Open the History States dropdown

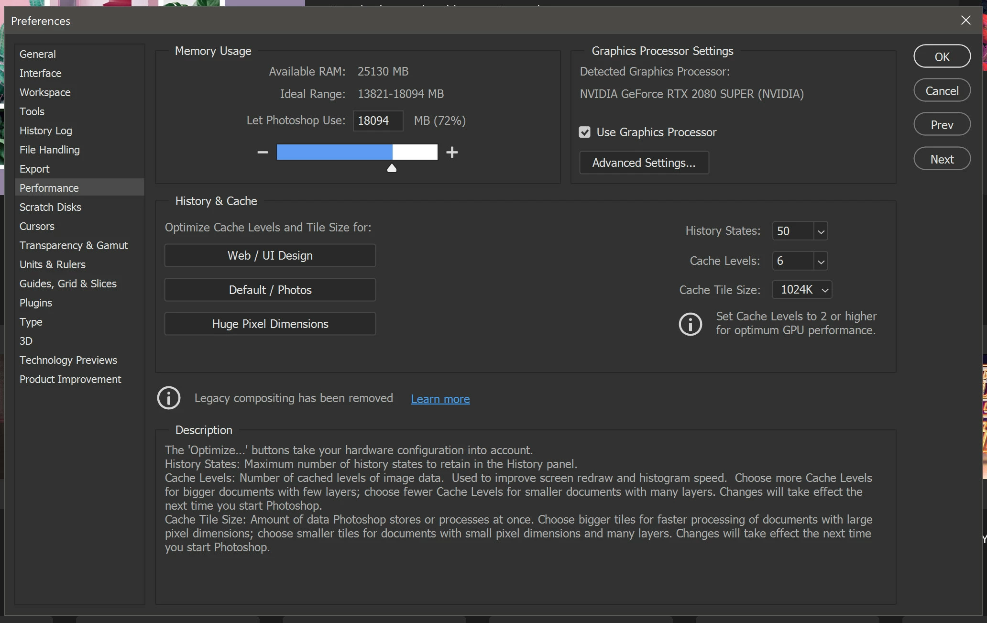(x=821, y=231)
